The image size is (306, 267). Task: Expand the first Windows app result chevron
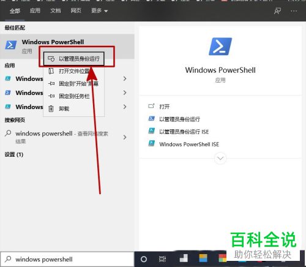tap(125, 78)
